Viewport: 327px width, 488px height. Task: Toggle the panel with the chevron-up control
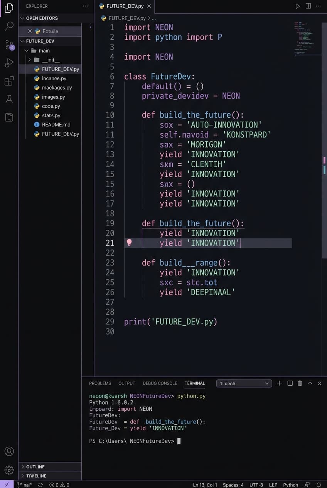click(x=310, y=383)
